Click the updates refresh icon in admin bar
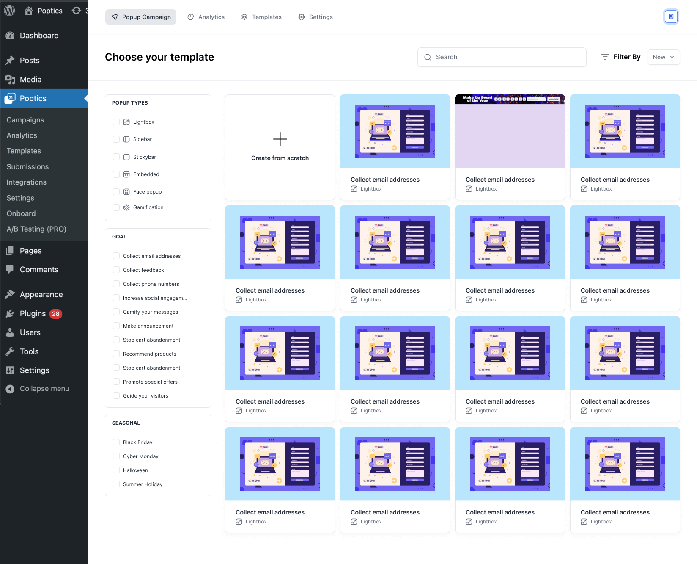 (x=76, y=11)
